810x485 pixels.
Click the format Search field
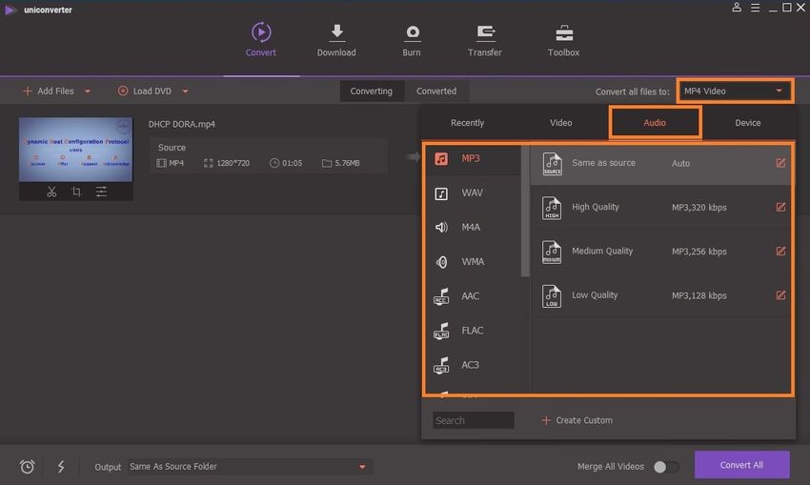click(x=474, y=420)
